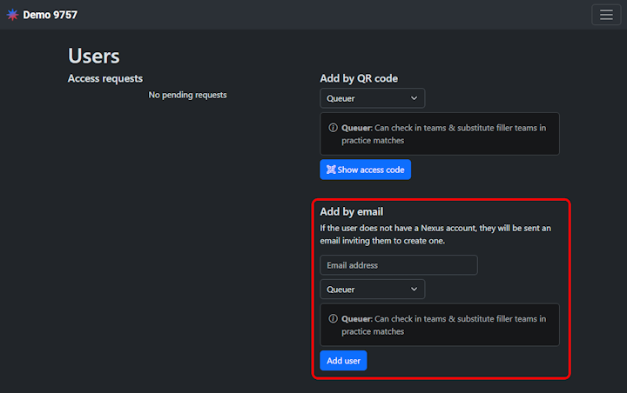Select the Access requests heading

coord(105,78)
